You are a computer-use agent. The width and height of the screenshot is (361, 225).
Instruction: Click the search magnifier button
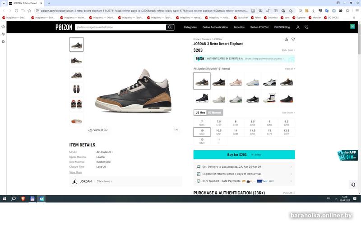tap(170, 27)
